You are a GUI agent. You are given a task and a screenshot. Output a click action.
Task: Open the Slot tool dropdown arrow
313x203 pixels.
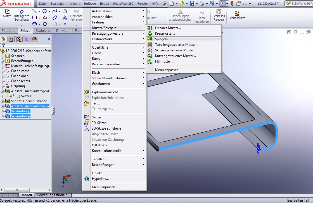(x=39, y=24)
